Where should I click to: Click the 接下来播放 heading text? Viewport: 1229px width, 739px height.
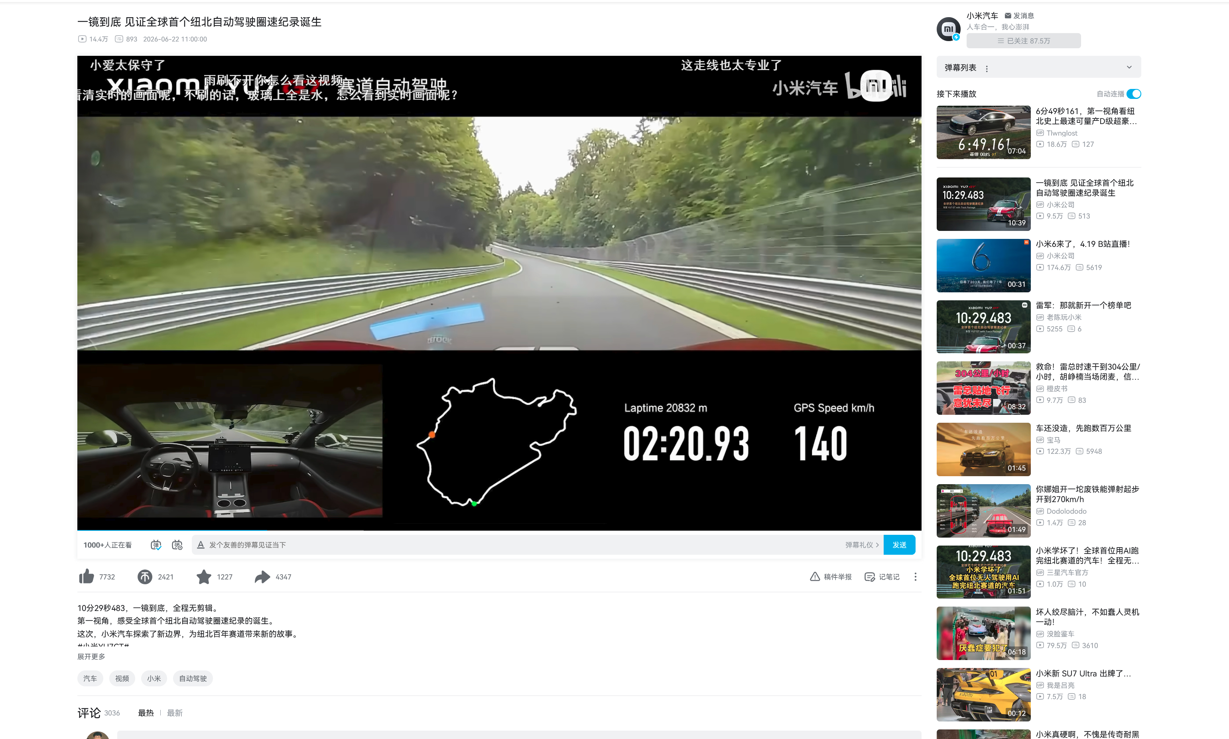[x=956, y=94]
